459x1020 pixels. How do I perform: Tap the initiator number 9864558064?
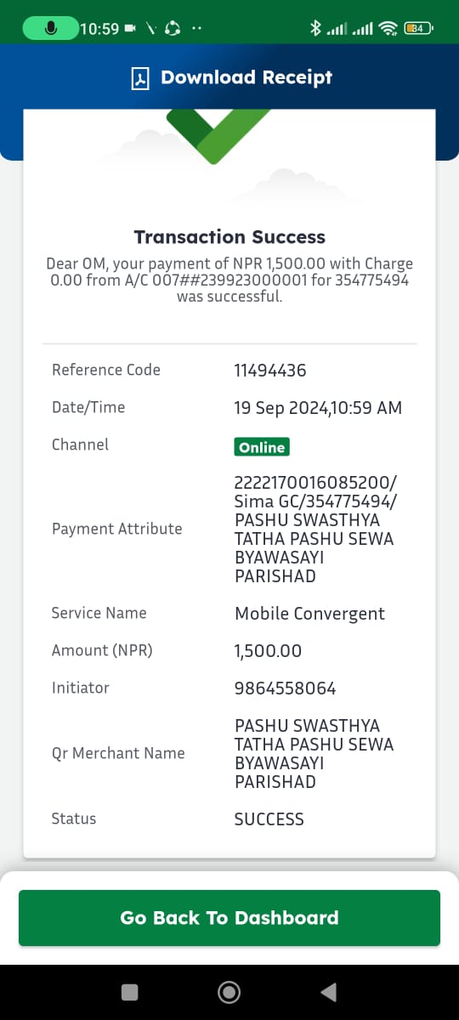pyautogui.click(x=285, y=688)
